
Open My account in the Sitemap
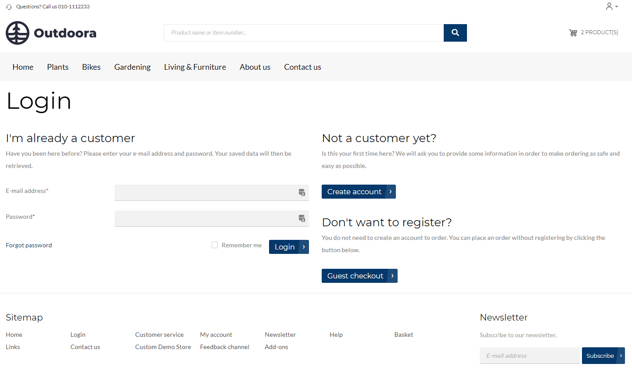click(216, 335)
